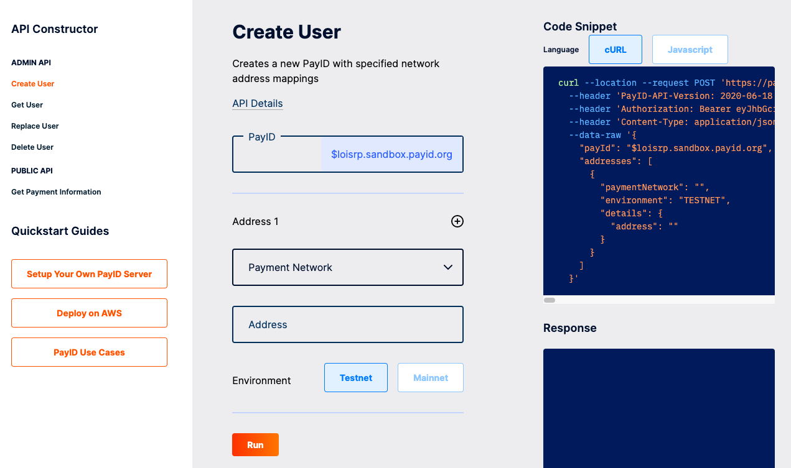Click Setup Your Own PayID Server
The image size is (791, 468).
[89, 273]
